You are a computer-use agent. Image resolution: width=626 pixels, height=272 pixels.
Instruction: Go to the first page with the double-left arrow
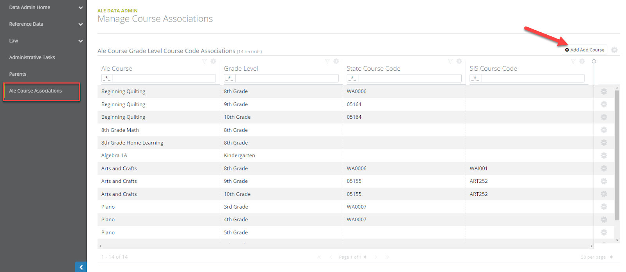tap(319, 257)
